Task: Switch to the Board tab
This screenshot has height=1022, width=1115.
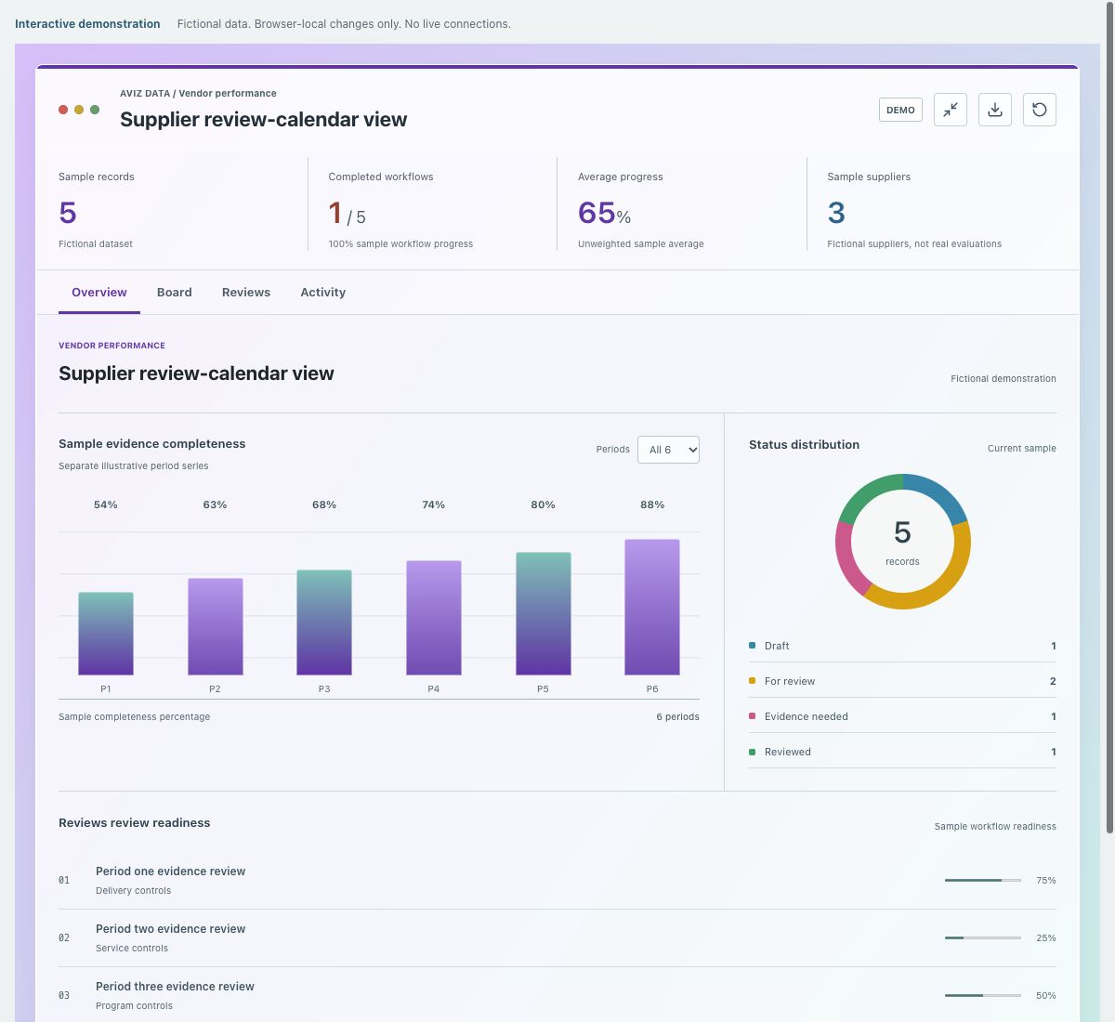Action: [x=175, y=292]
